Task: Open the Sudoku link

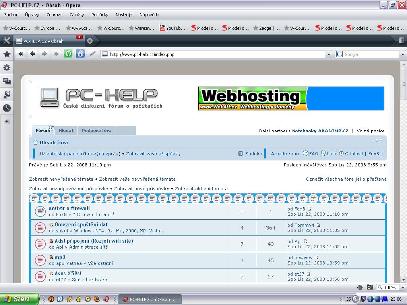Action: coord(254,154)
